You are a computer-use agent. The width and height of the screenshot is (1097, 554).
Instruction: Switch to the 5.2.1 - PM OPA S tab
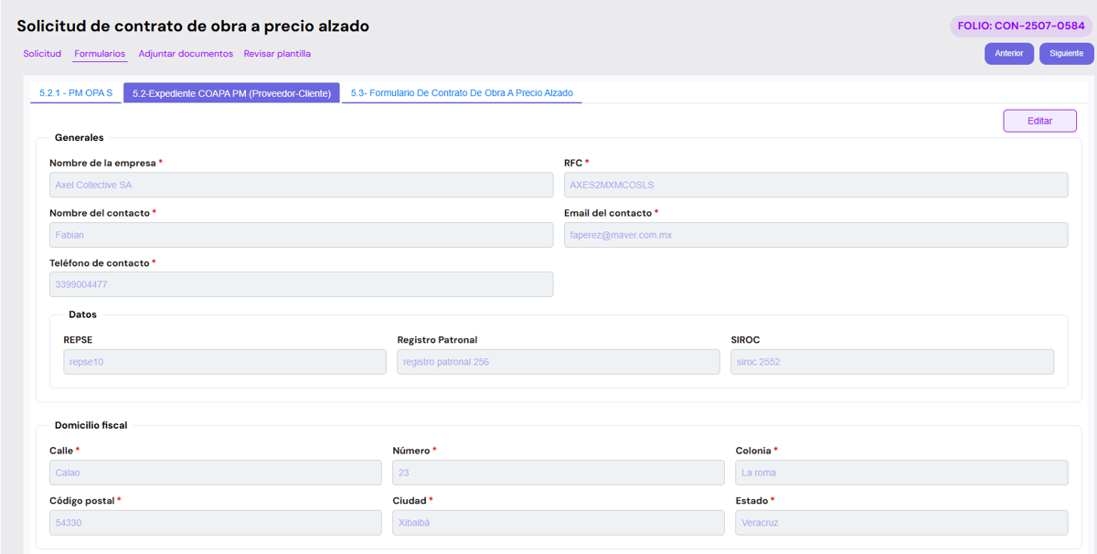(x=76, y=93)
